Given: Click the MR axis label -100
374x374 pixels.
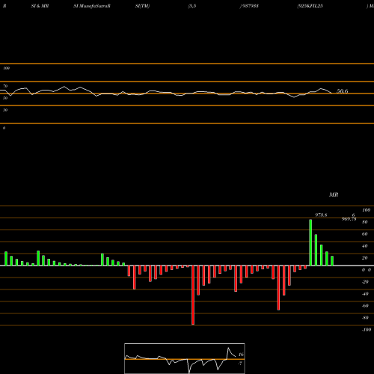Looking at the screenshot, I should (367, 330).
